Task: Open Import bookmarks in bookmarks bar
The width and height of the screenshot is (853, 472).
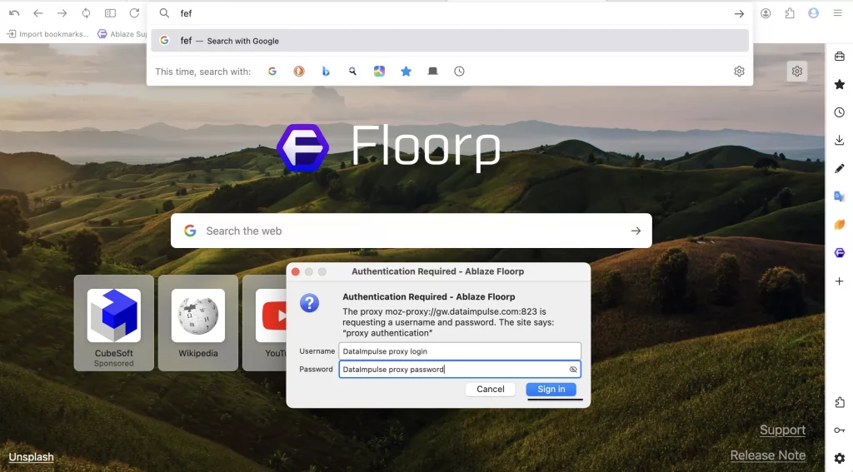Action: (x=47, y=33)
